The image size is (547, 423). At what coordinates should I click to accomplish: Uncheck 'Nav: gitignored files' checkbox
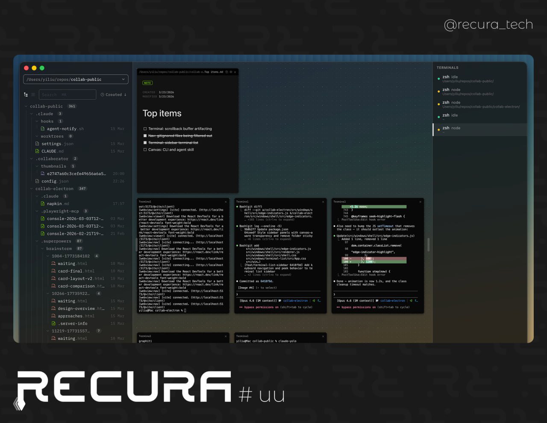pos(145,136)
